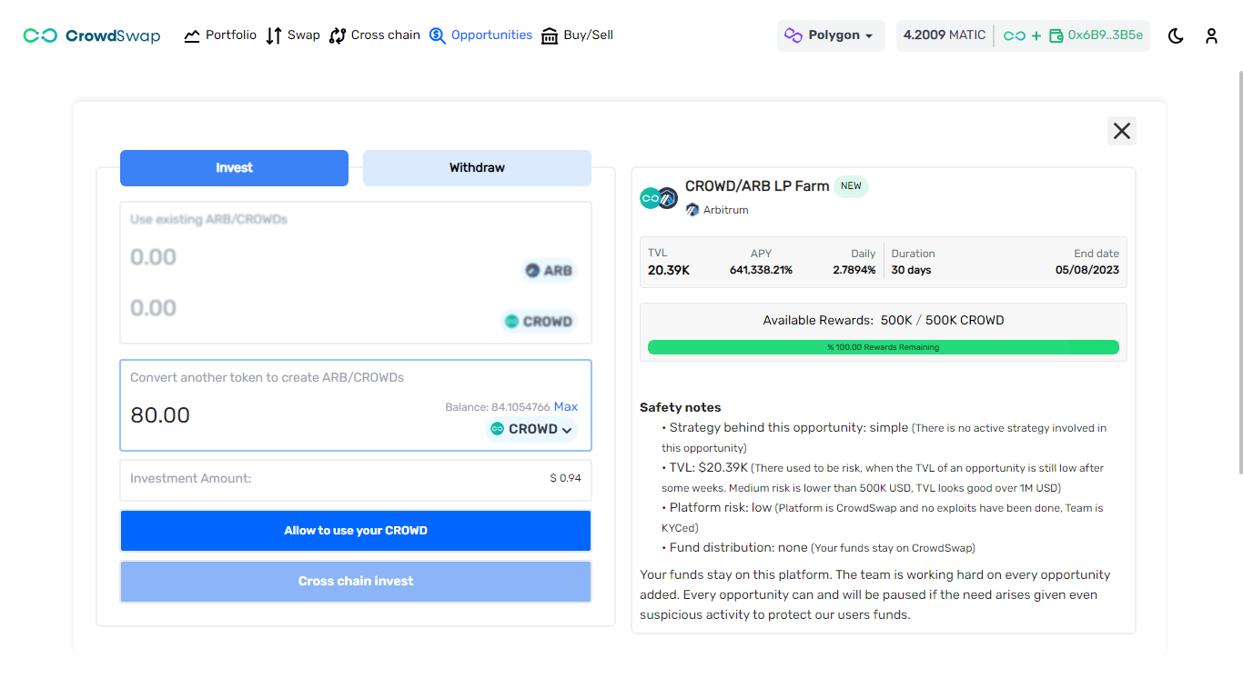
Task: Click the APY value 641,338.21%
Action: [761, 270]
